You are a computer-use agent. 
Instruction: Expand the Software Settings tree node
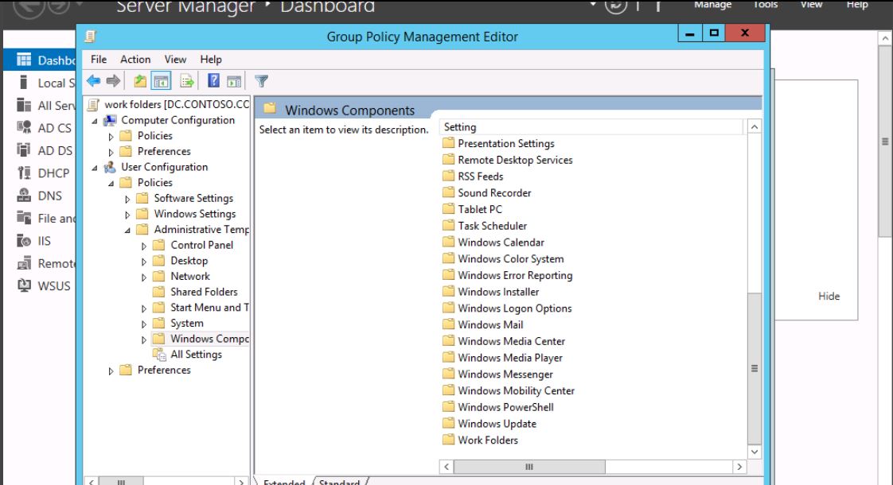127,200
